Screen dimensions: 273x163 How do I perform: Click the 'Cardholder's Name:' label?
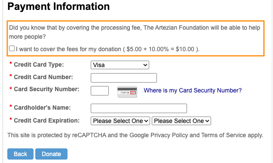pyautogui.click(x=42, y=108)
